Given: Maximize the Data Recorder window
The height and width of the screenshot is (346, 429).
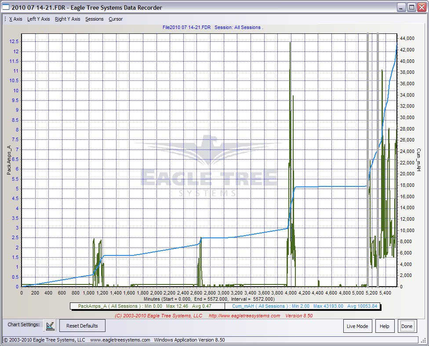Looking at the screenshot, I should pos(411,7).
